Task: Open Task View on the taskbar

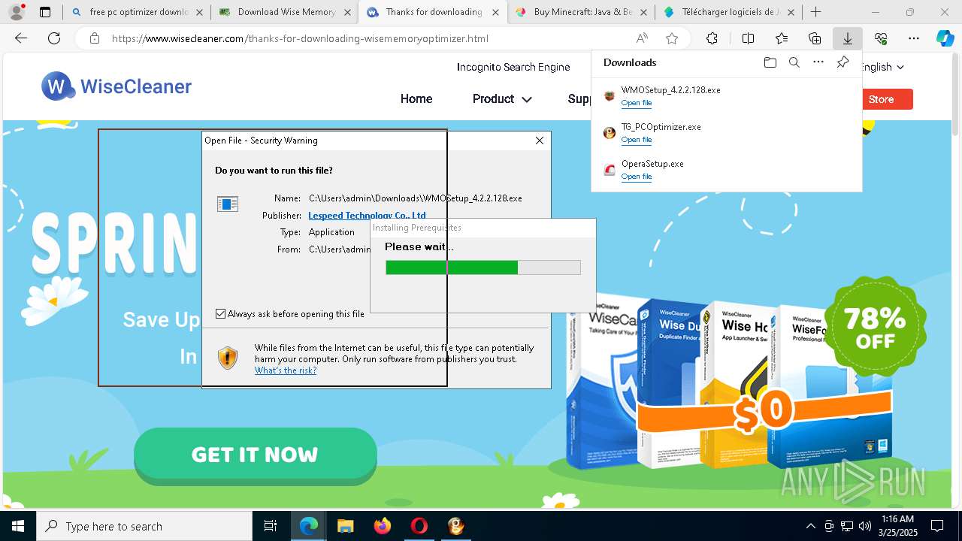Action: point(271,526)
